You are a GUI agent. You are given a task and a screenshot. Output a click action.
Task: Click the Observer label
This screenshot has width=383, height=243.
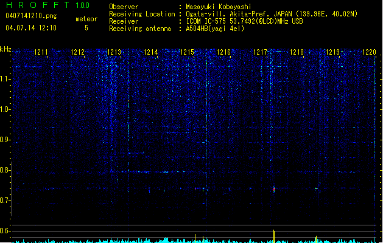click(x=124, y=7)
